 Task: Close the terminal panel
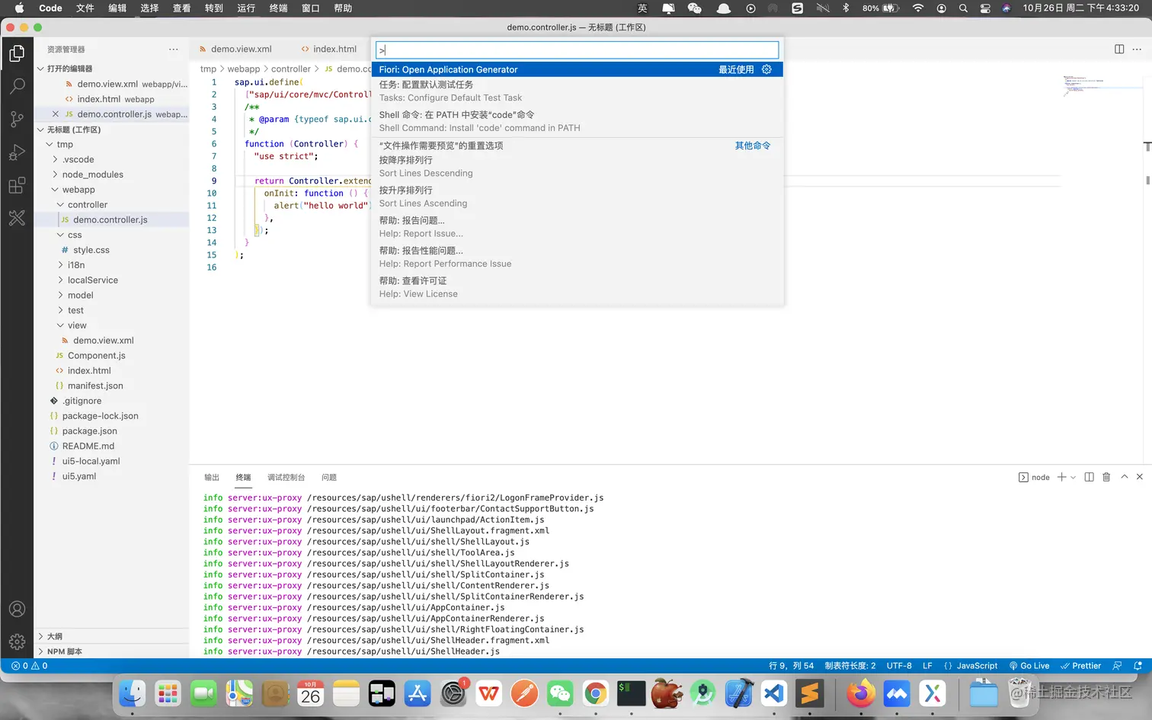(1140, 477)
